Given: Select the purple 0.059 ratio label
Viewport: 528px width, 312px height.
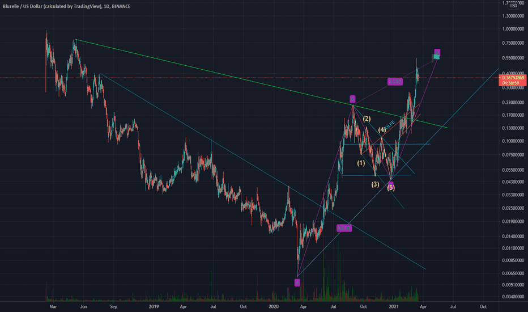Looking at the screenshot, I should (395, 81).
